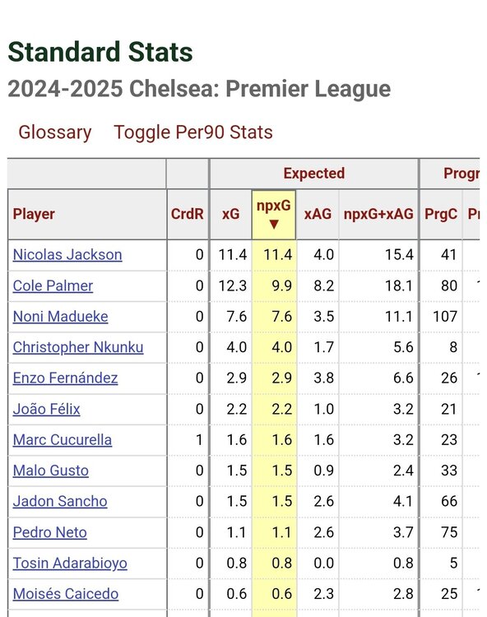The height and width of the screenshot is (617, 487).
Task: Open Noni Madueke's player page
Action: point(60,317)
